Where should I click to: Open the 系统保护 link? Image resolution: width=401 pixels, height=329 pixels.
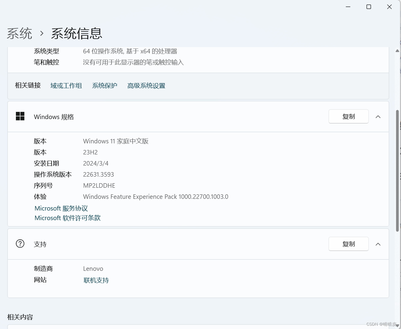click(105, 86)
